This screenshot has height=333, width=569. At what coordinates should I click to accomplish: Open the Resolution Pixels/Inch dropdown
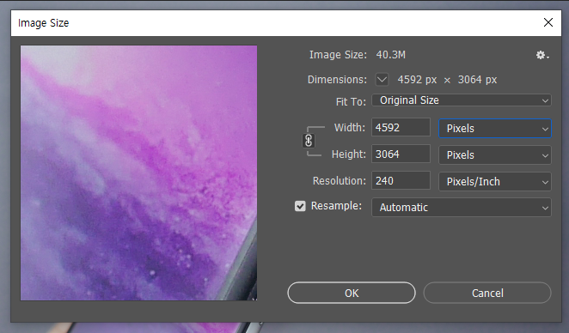pos(495,182)
